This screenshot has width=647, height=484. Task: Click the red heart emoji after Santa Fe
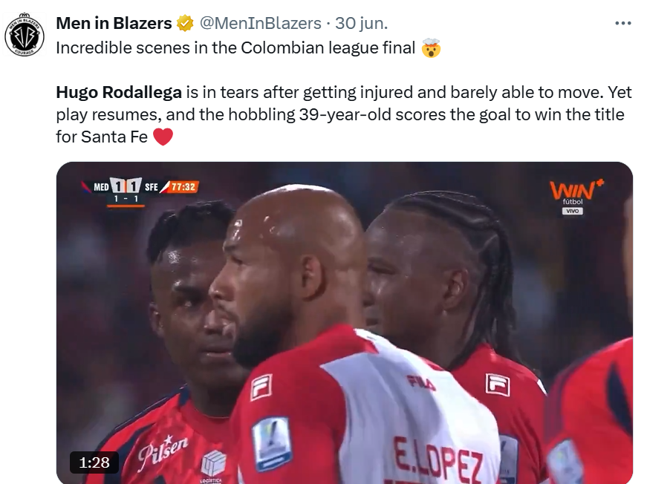pyautogui.click(x=163, y=137)
